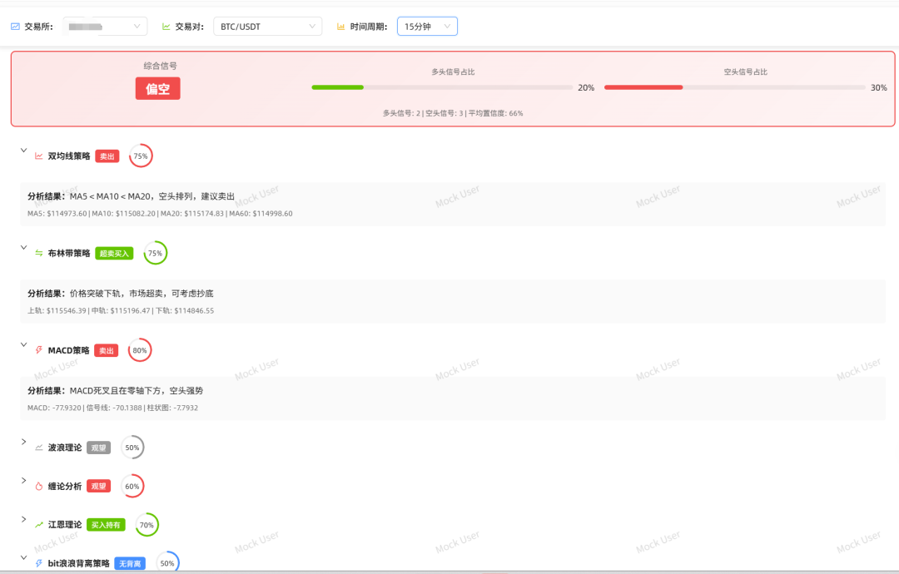Image resolution: width=899 pixels, height=574 pixels.
Task: Open the BTC/USDT trading pair dropdown
Action: 267,27
